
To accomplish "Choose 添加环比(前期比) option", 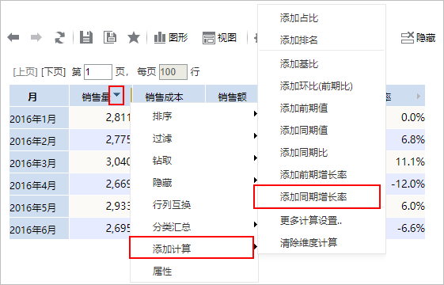I will pos(317,85).
